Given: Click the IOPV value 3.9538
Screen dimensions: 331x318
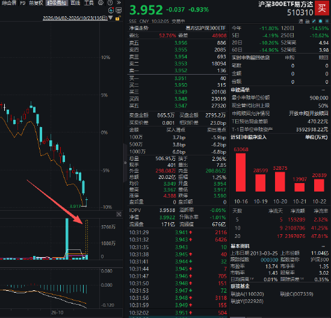Looking at the screenshot, I should 167,210.
